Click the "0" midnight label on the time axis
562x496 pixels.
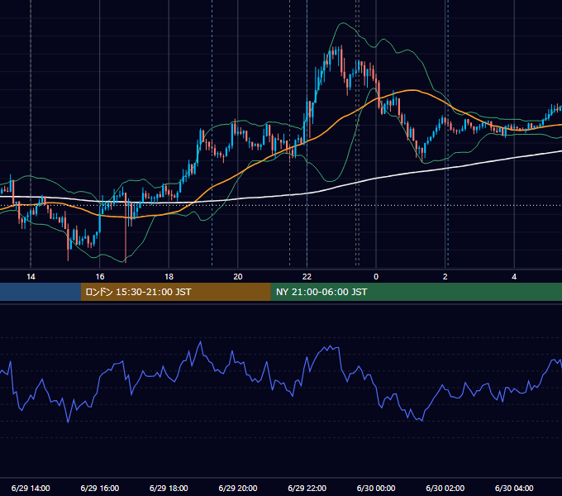(376, 277)
